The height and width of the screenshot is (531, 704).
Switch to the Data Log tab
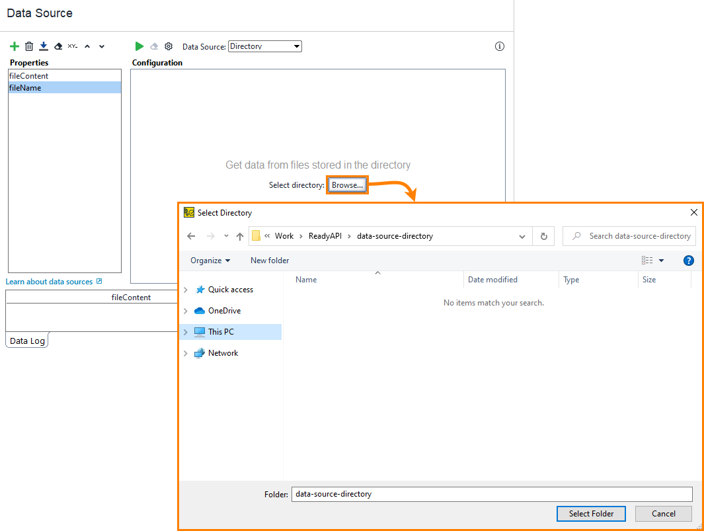point(26,341)
